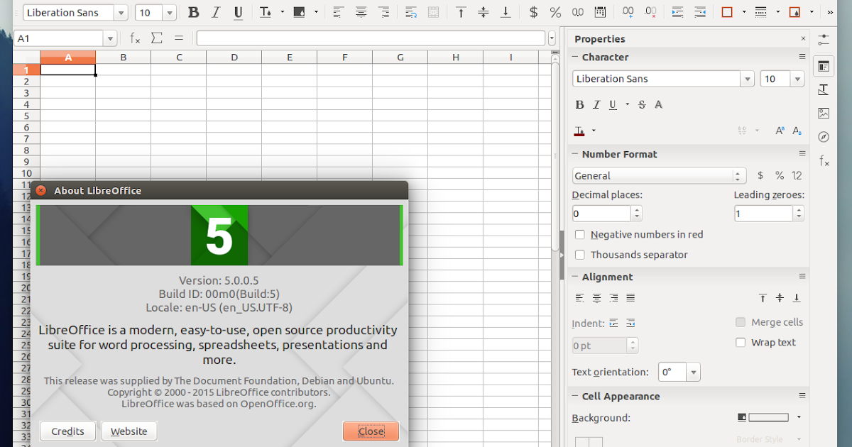Open the Navigator sidebar deck
Image resolution: width=852 pixels, height=447 pixels.
pyautogui.click(x=824, y=137)
